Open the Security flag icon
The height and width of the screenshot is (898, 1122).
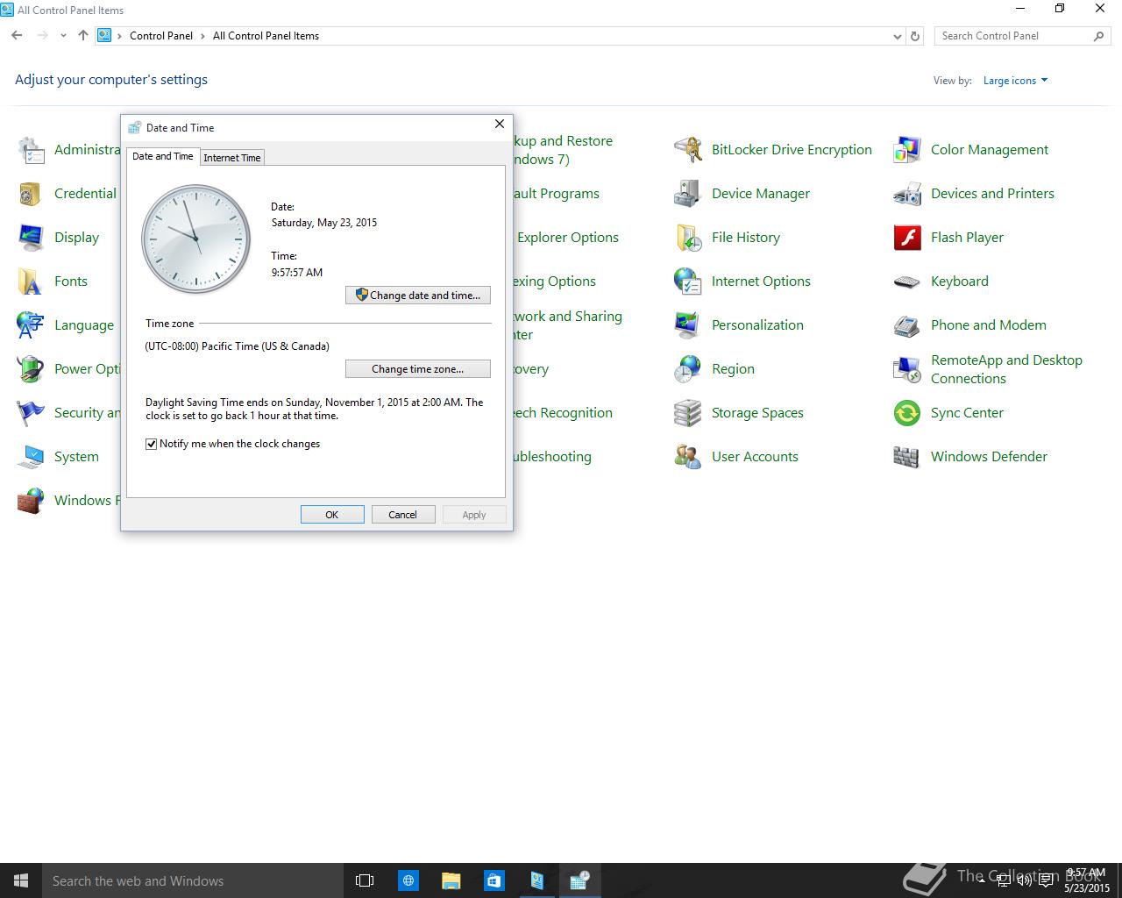pos(31,413)
